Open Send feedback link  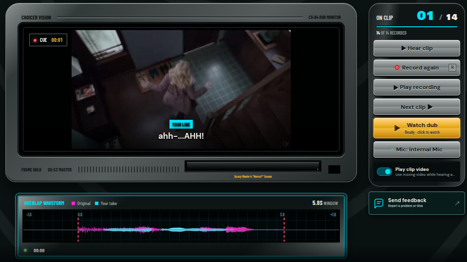(416, 203)
